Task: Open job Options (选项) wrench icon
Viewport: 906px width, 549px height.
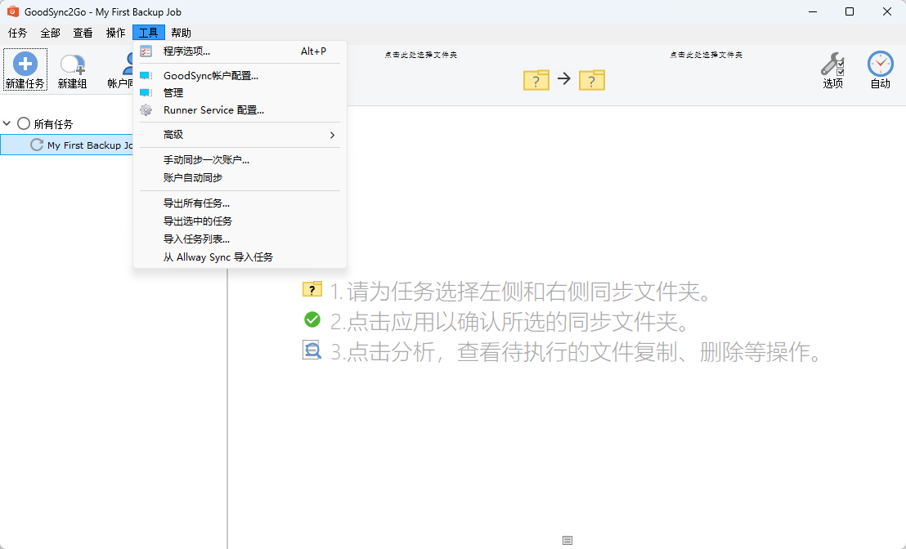Action: pos(832,64)
